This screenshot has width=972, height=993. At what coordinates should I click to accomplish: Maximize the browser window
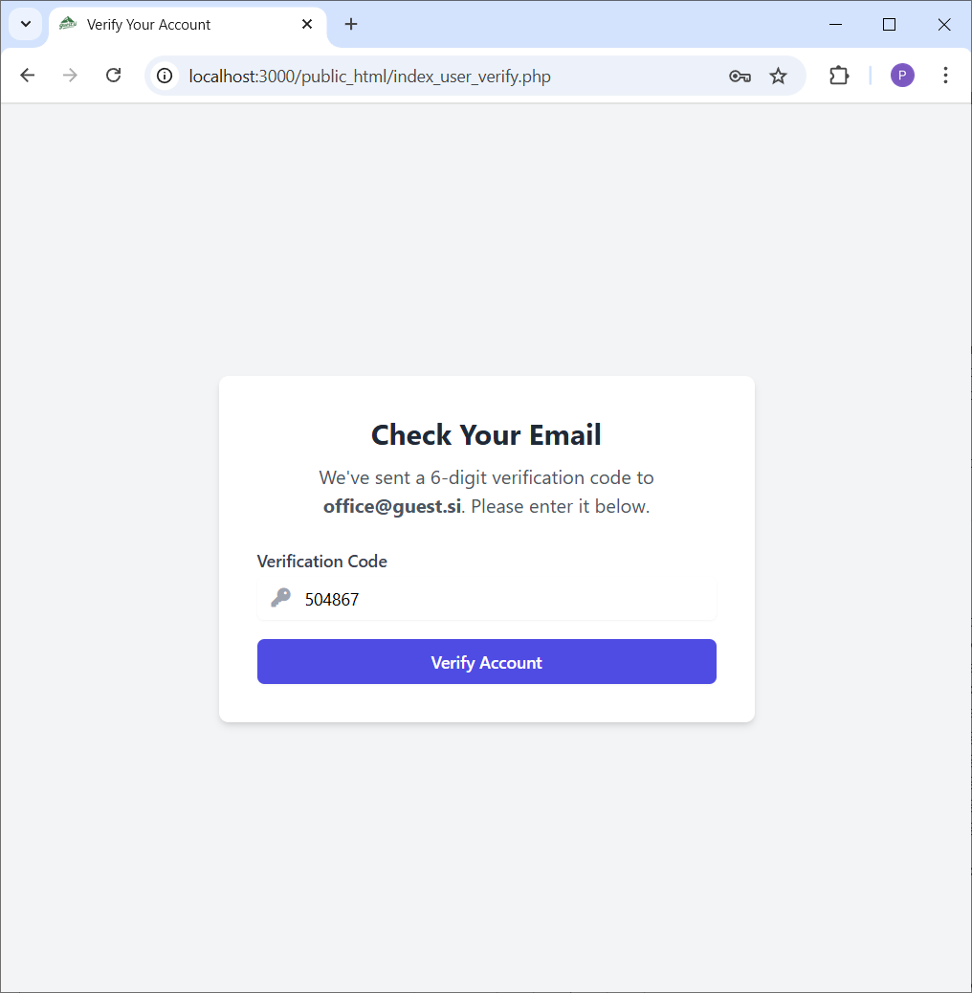(889, 24)
